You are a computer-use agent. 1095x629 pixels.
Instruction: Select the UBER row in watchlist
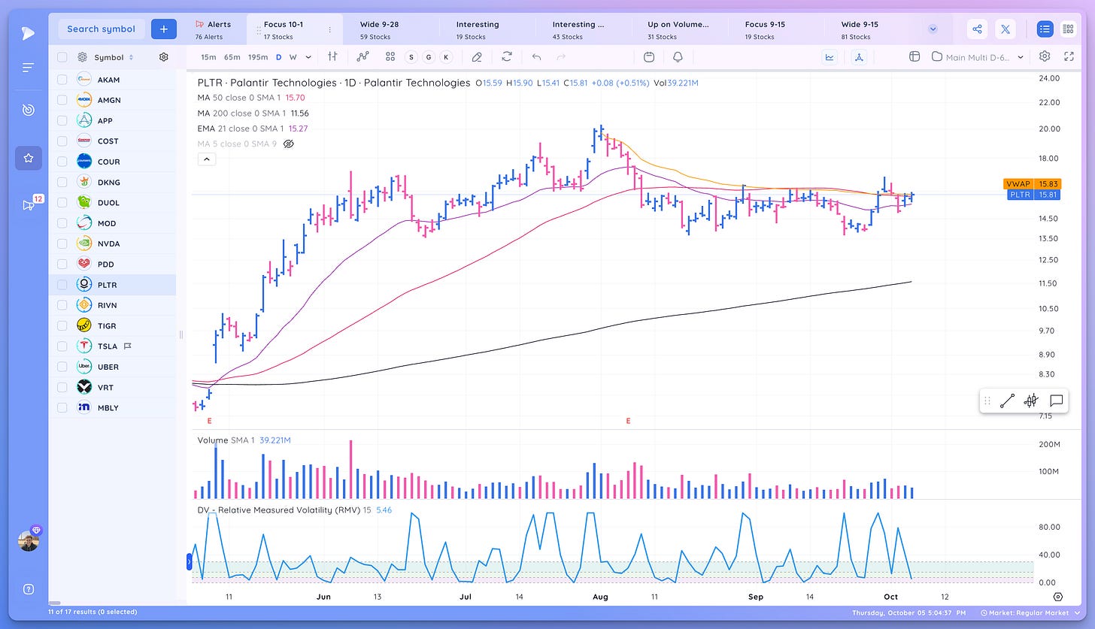(x=113, y=367)
